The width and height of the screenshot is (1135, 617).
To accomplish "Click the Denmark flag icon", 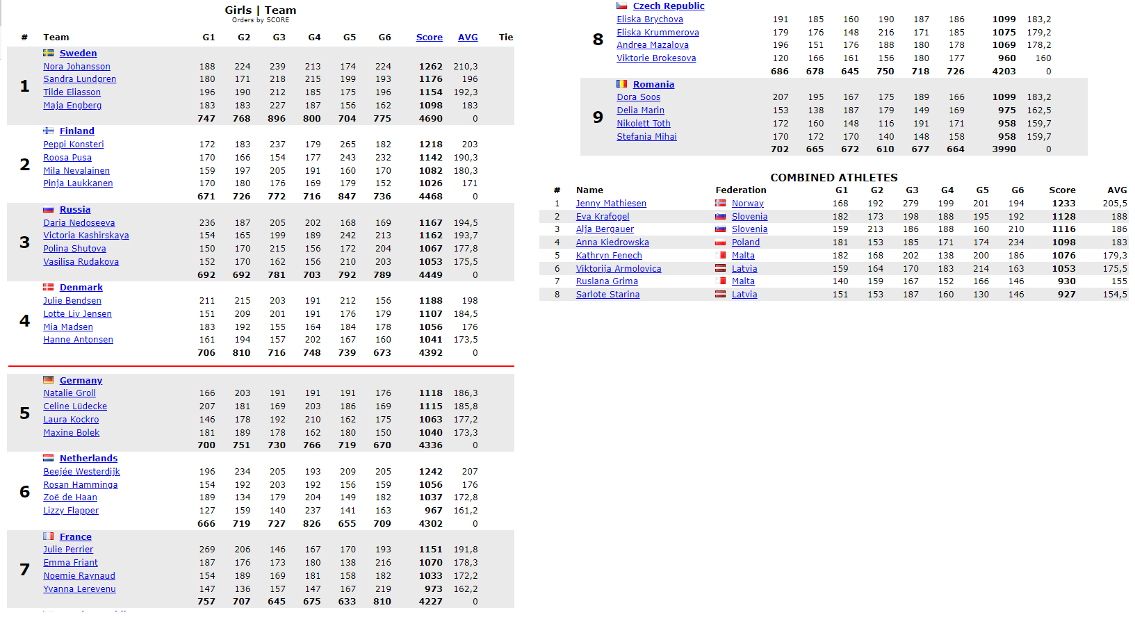I will (x=49, y=287).
